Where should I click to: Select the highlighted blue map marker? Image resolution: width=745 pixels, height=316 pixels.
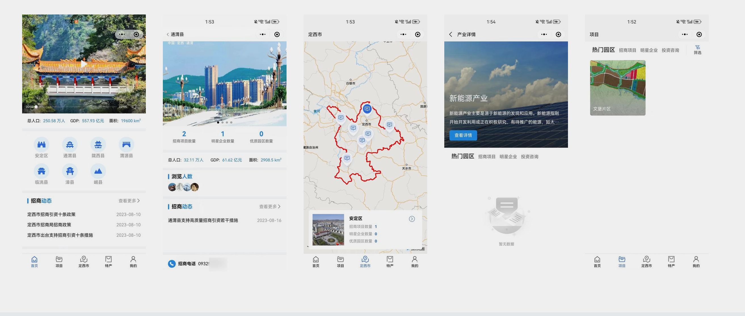(x=367, y=109)
